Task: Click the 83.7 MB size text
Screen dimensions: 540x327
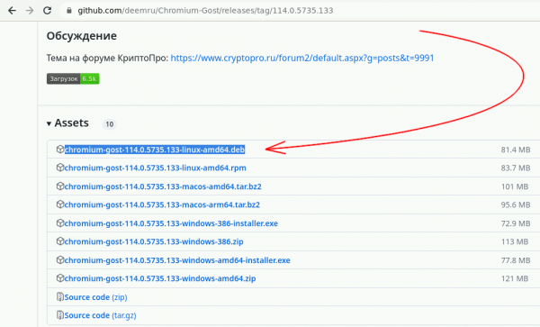Action: 516,168
